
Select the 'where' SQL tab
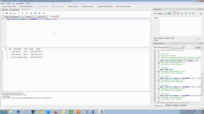[28, 17]
